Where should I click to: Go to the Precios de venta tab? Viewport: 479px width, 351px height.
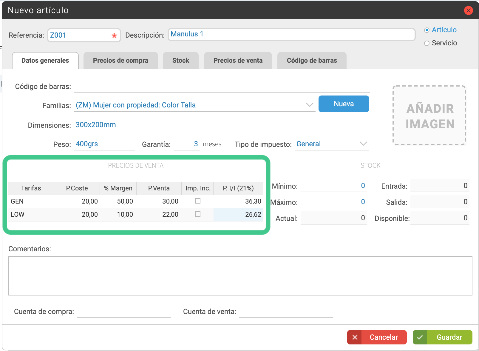point(238,61)
